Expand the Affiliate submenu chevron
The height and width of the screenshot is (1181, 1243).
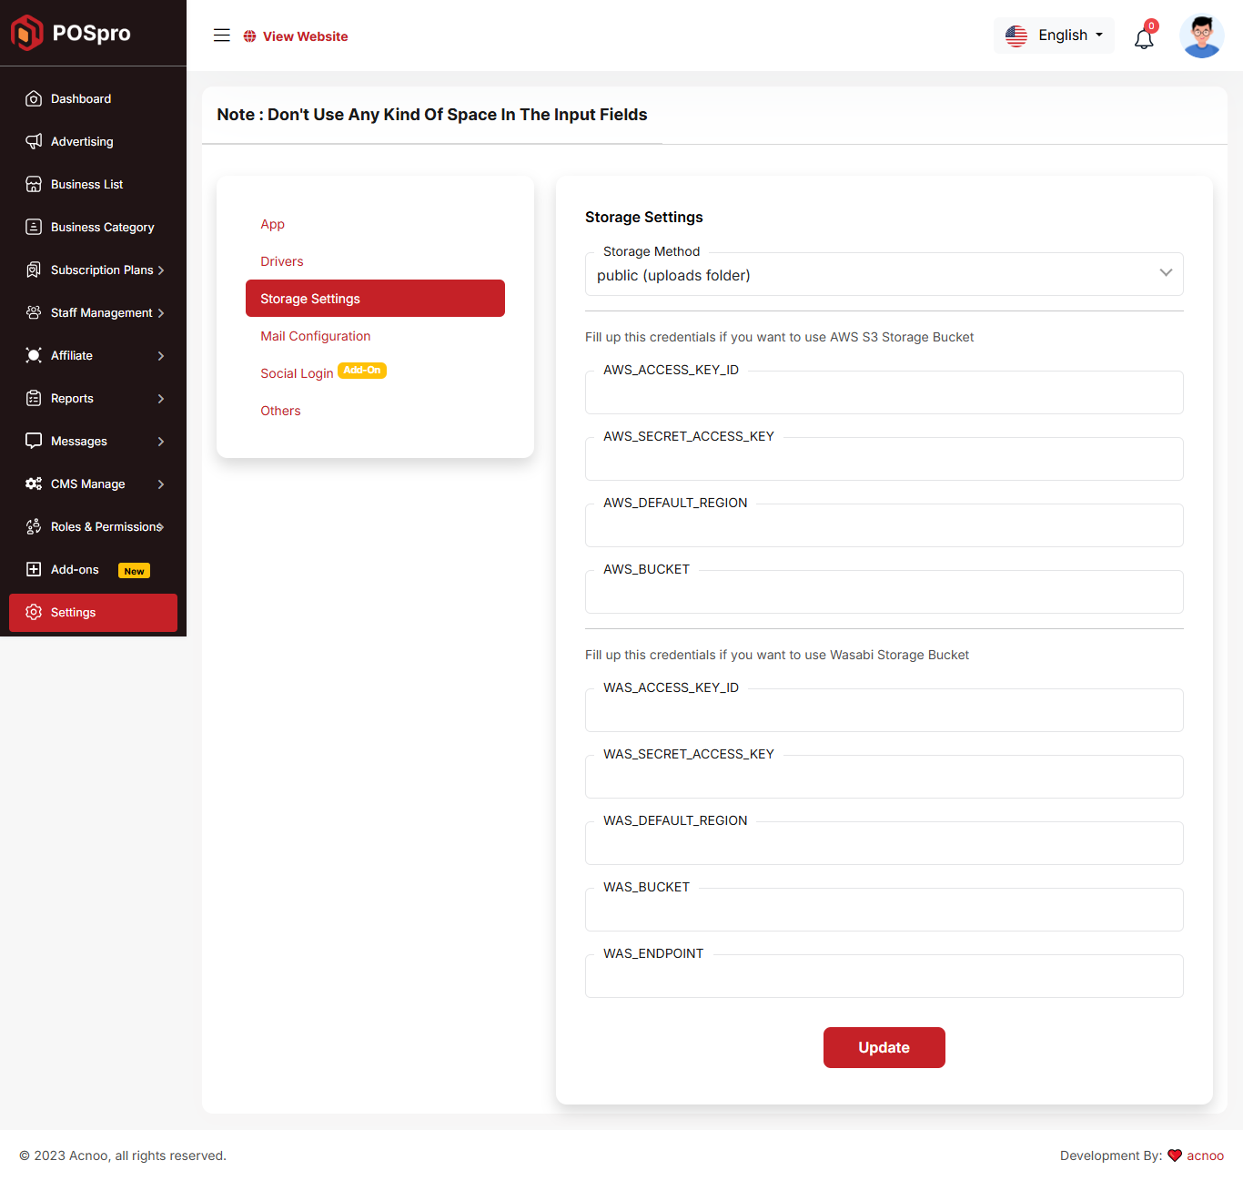coord(161,356)
